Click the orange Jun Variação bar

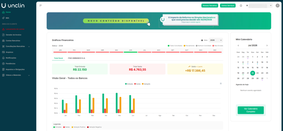[x=134, y=106]
